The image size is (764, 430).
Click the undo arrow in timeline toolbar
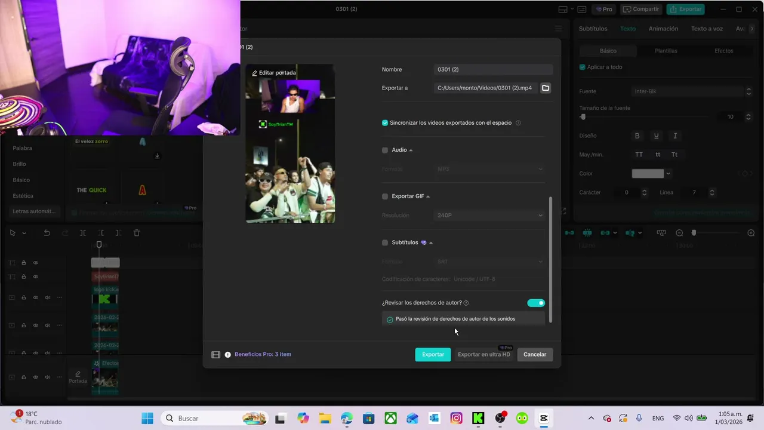coord(47,233)
